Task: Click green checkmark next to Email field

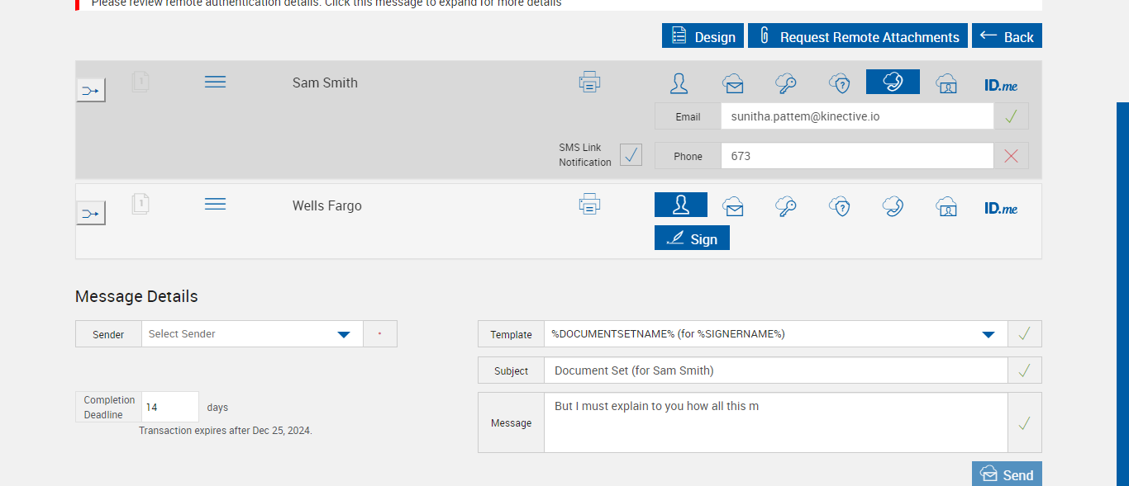Action: [1011, 116]
